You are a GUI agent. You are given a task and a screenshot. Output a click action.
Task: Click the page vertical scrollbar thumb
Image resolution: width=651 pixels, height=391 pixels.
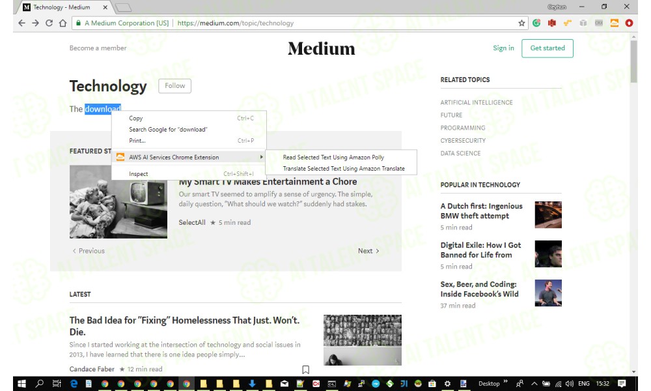pyautogui.click(x=633, y=61)
